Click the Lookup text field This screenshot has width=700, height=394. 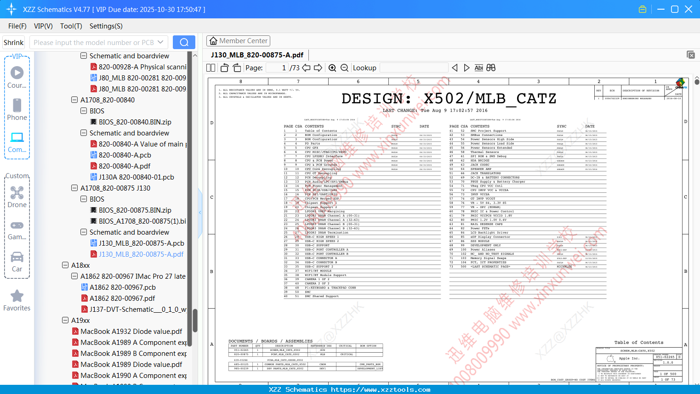[x=414, y=68]
